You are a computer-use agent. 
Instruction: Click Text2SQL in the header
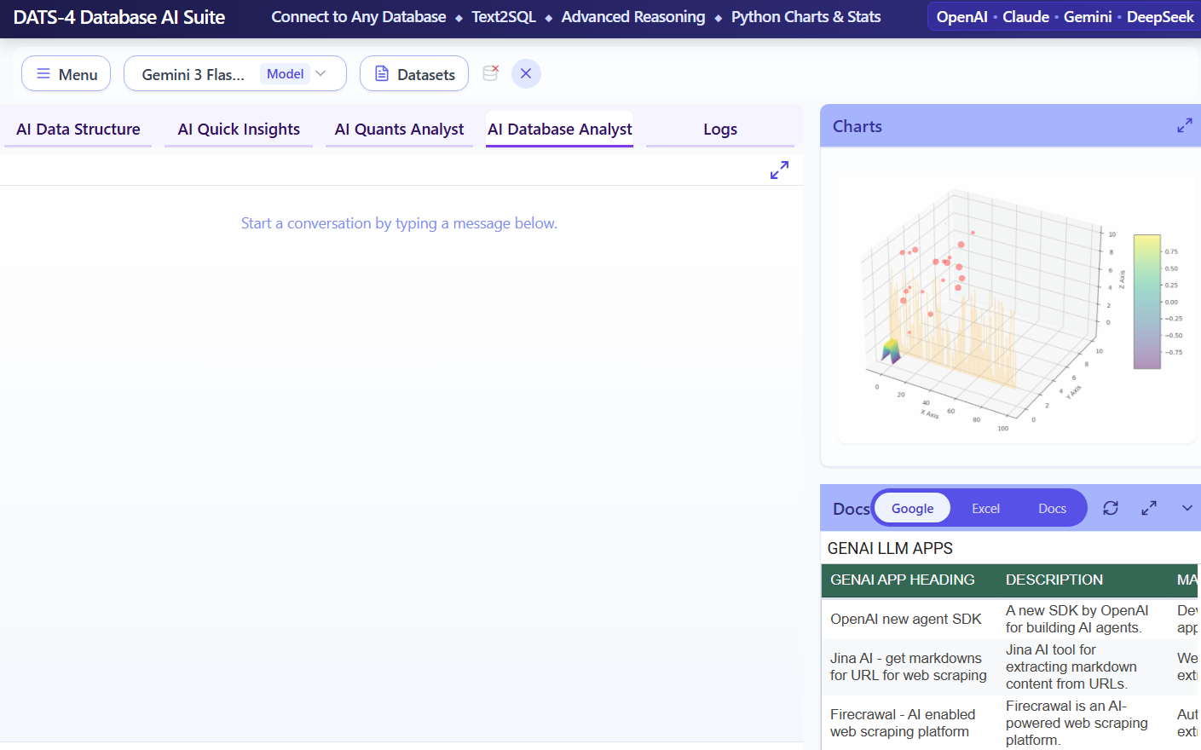pos(504,17)
